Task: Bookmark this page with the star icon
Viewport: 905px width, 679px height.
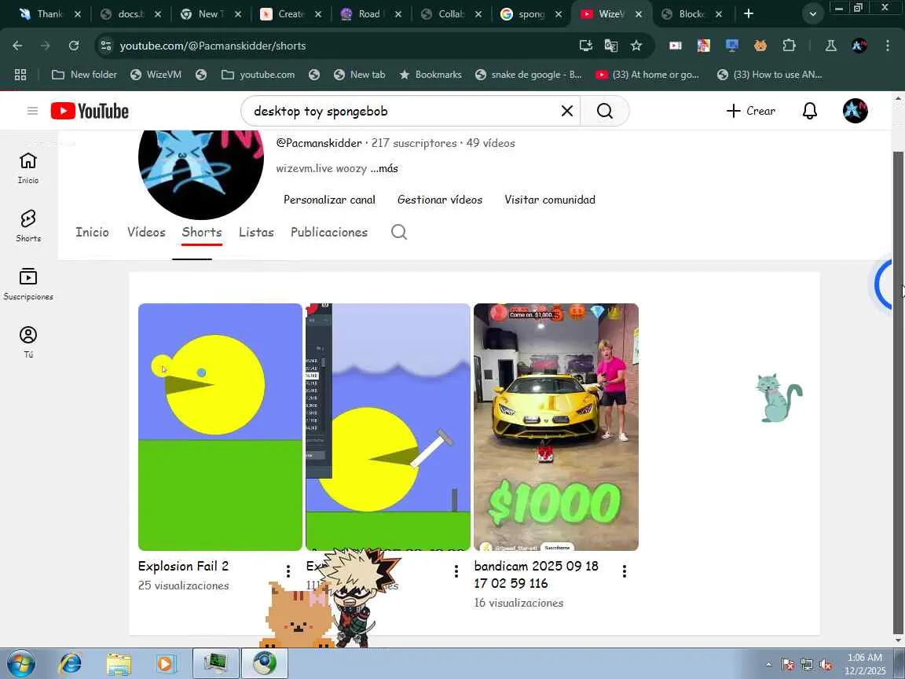Action: tap(636, 46)
